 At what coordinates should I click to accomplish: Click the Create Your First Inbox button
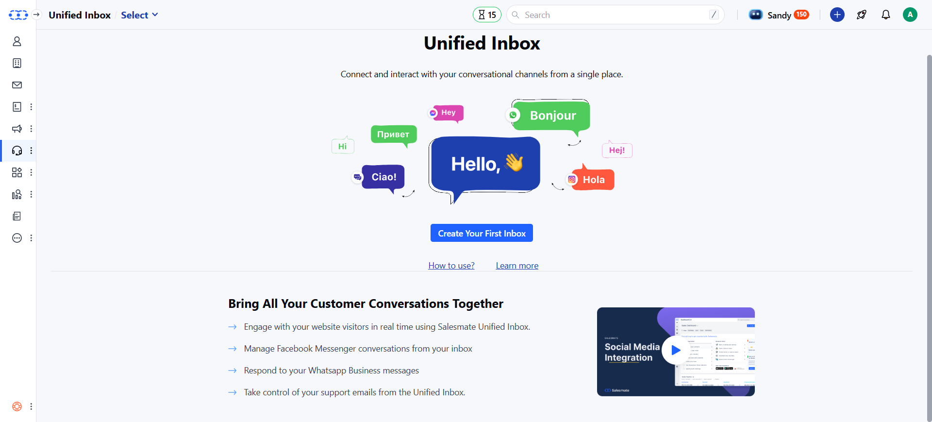tap(482, 233)
